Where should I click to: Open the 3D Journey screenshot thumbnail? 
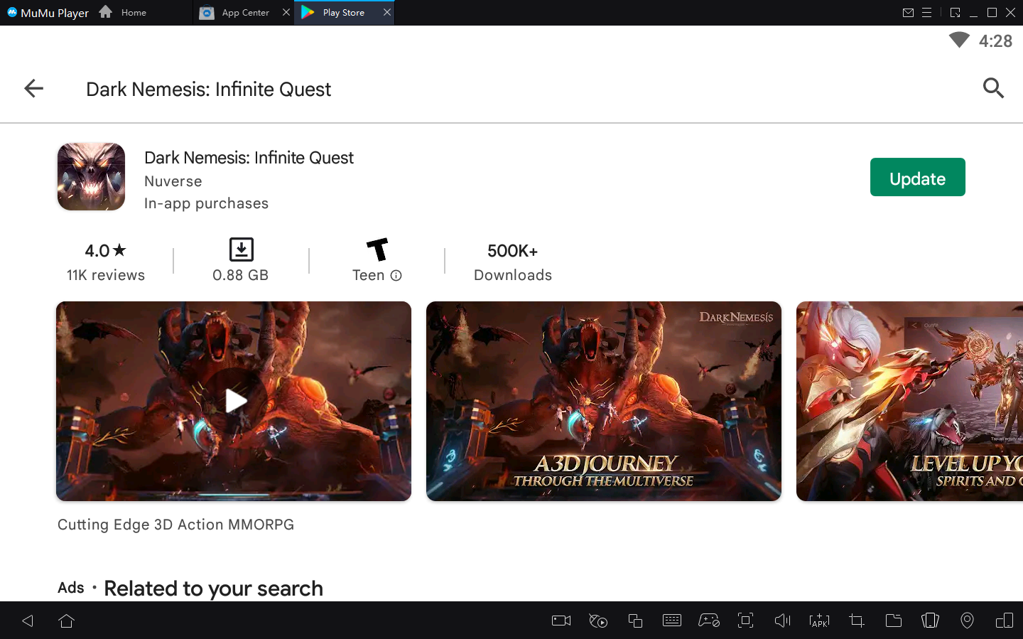(603, 401)
